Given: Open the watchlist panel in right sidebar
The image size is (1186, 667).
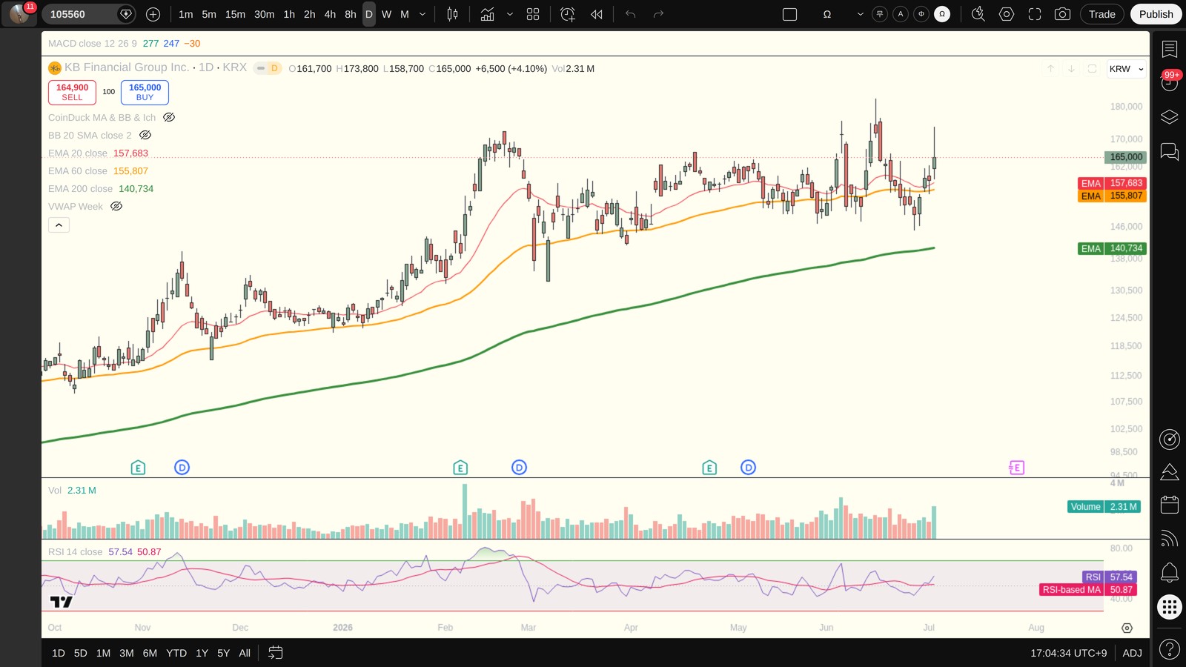Looking at the screenshot, I should point(1170,50).
